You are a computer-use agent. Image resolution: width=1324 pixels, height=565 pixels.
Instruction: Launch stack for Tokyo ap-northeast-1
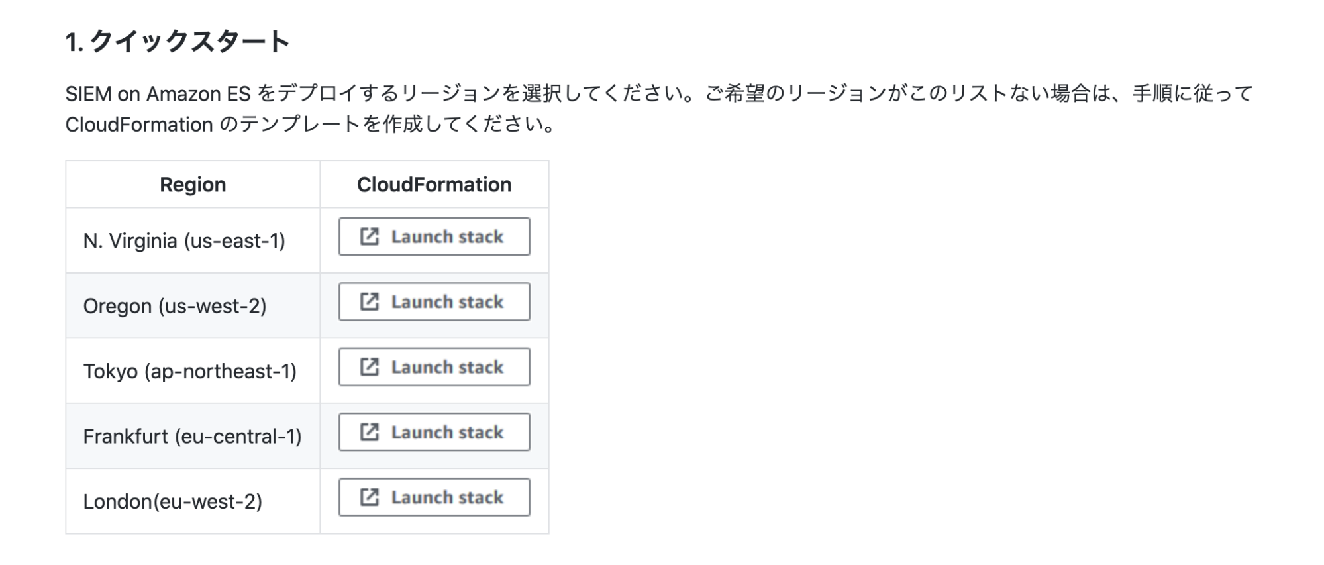click(x=434, y=367)
